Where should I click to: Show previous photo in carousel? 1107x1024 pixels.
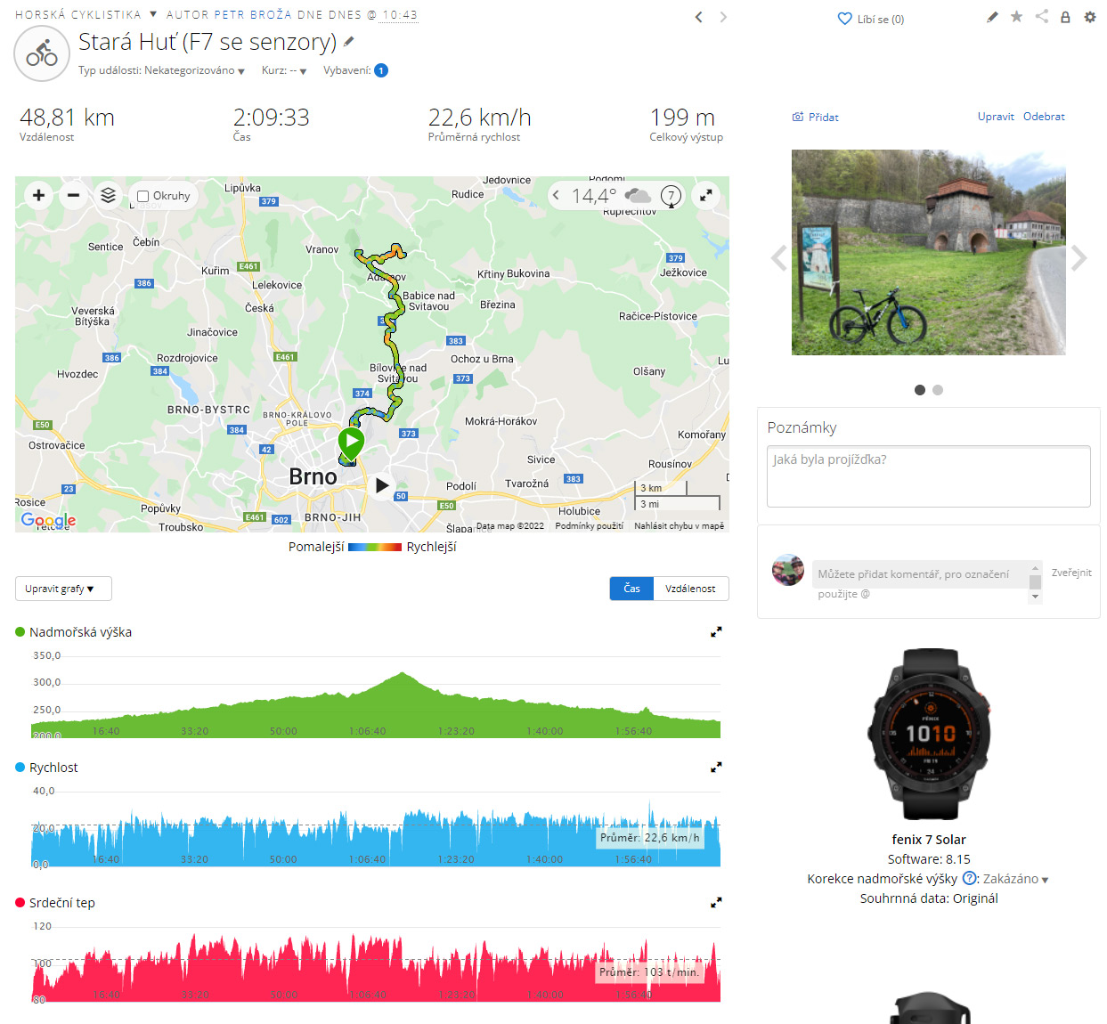tap(779, 258)
